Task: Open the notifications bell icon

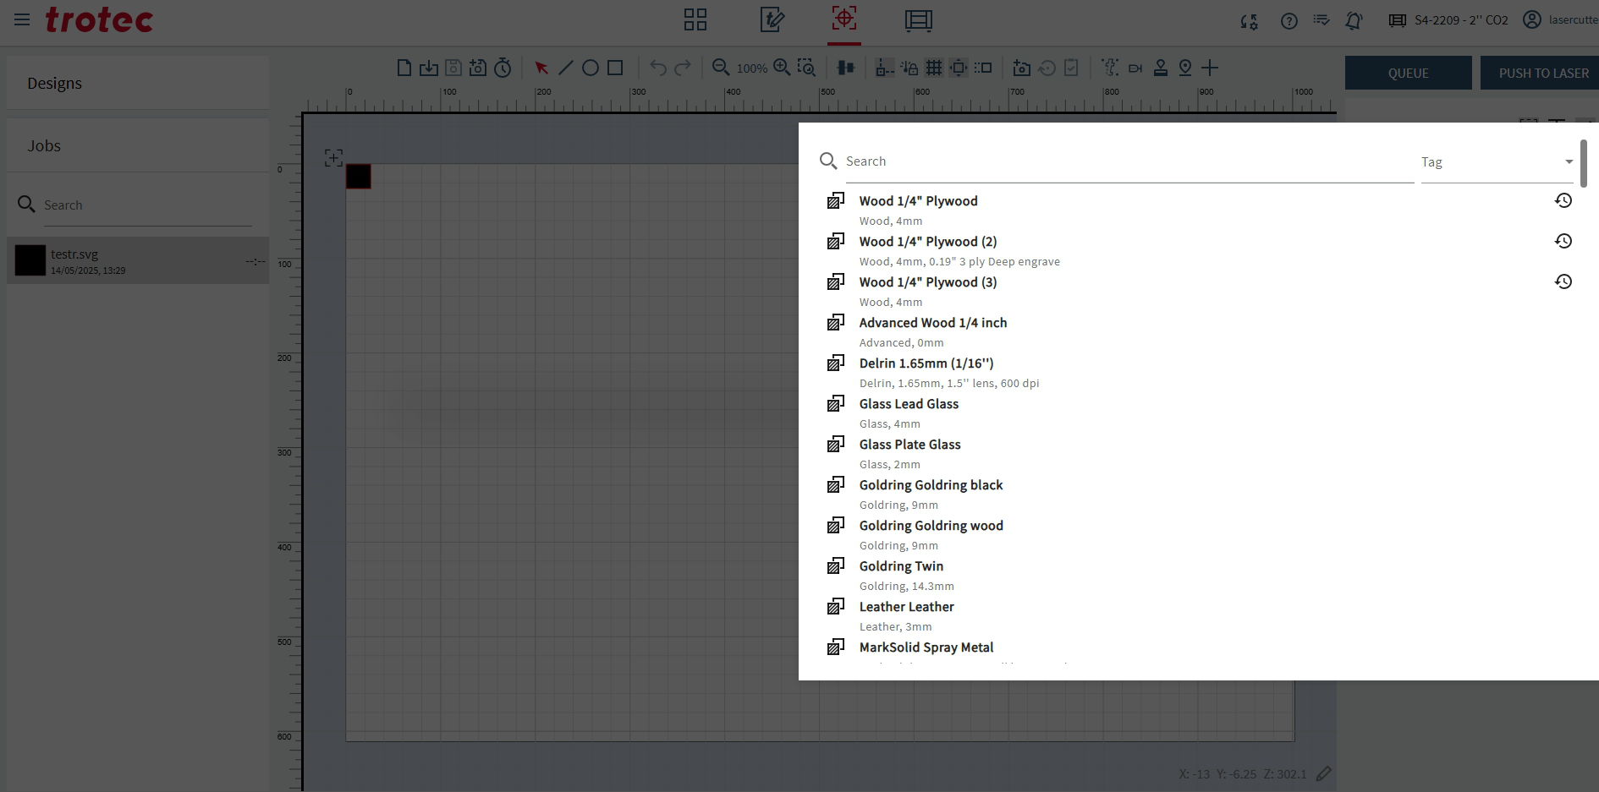Action: pyautogui.click(x=1354, y=21)
